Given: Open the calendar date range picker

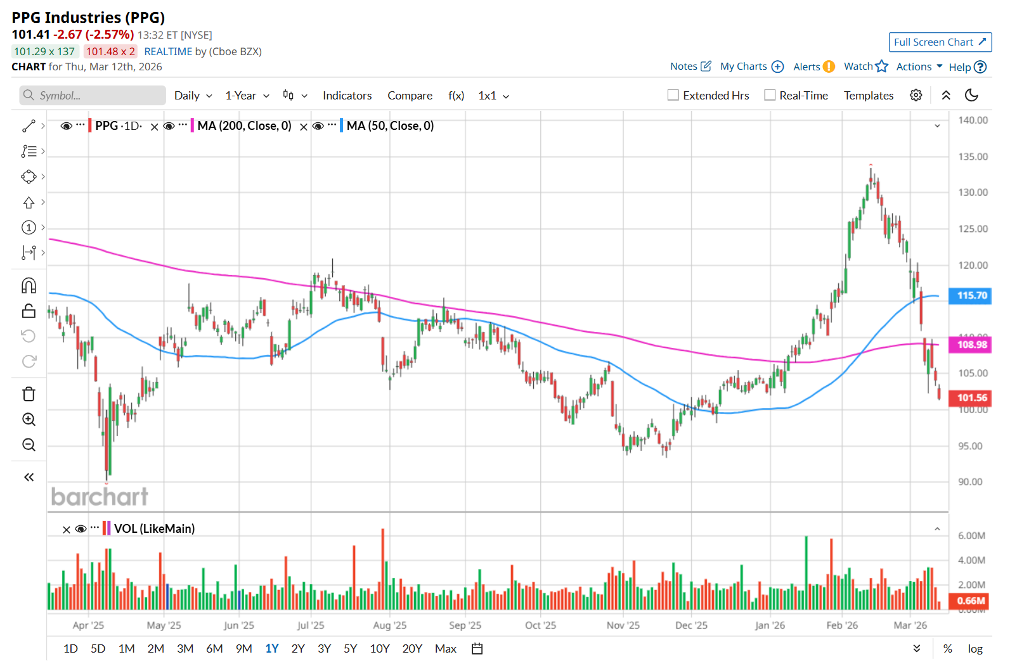Looking at the screenshot, I should pos(477,648).
